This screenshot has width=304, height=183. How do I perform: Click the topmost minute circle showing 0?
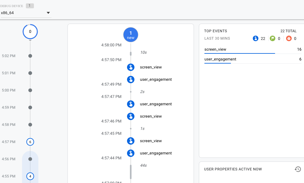pyautogui.click(x=30, y=31)
